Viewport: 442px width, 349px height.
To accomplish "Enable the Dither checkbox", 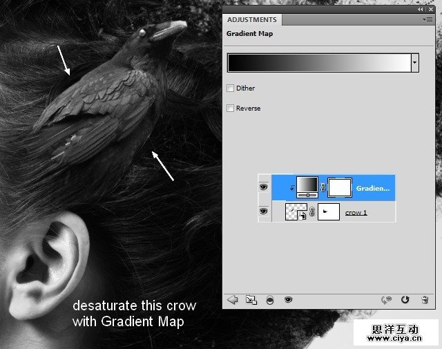I will pos(230,88).
